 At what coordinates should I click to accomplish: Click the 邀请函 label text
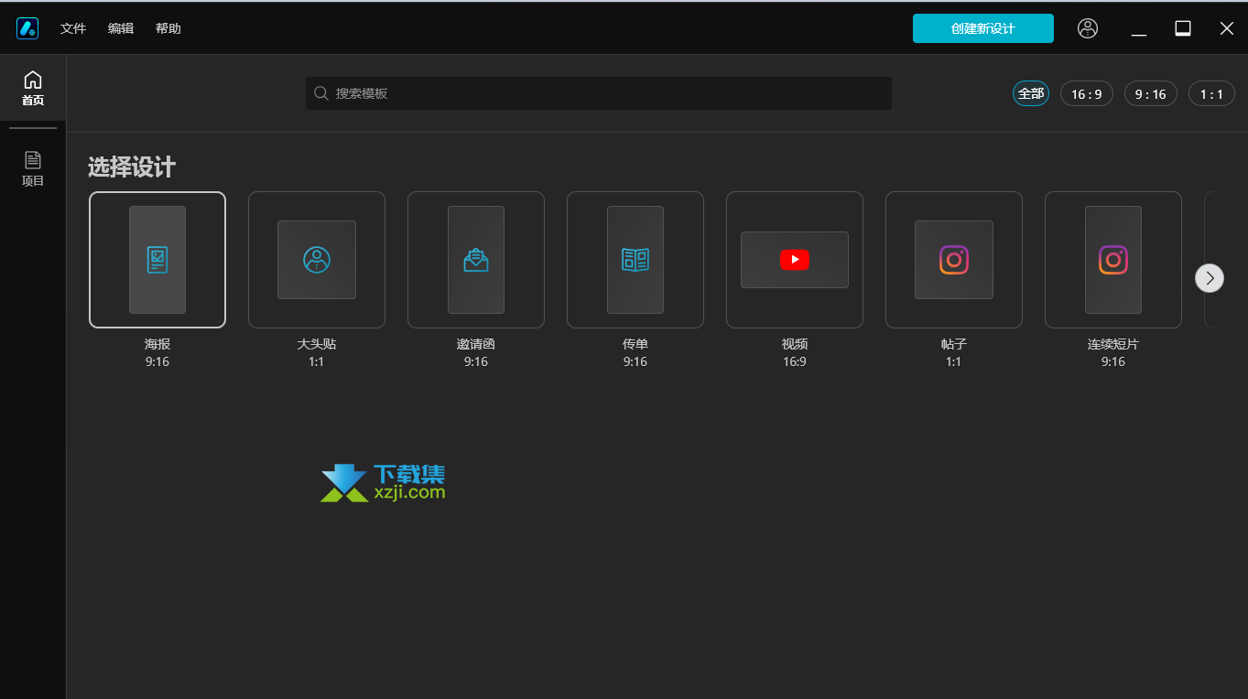[x=476, y=344]
